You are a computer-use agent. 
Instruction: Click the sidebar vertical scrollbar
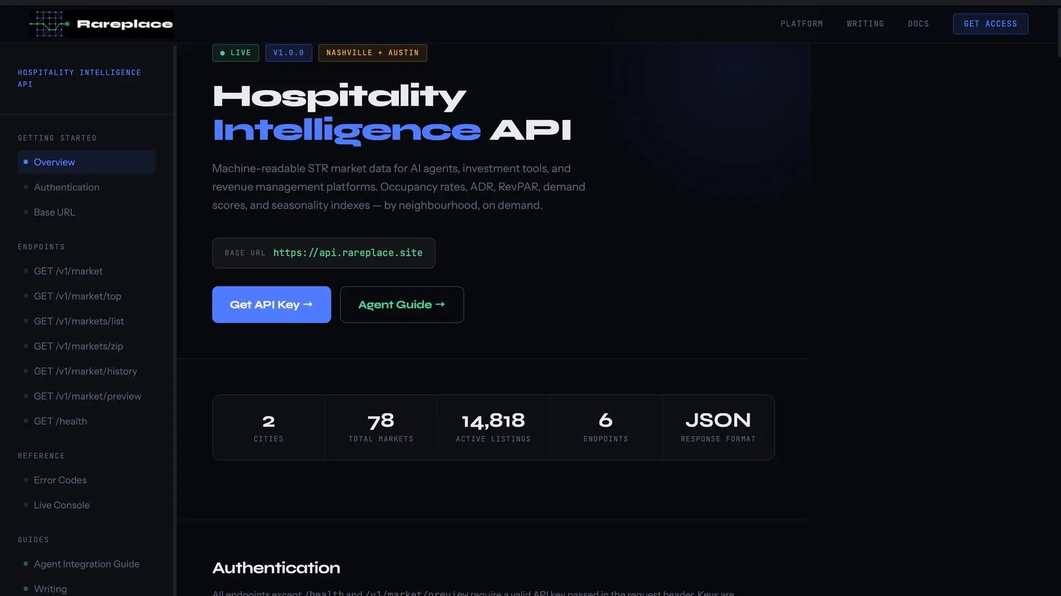point(175,320)
